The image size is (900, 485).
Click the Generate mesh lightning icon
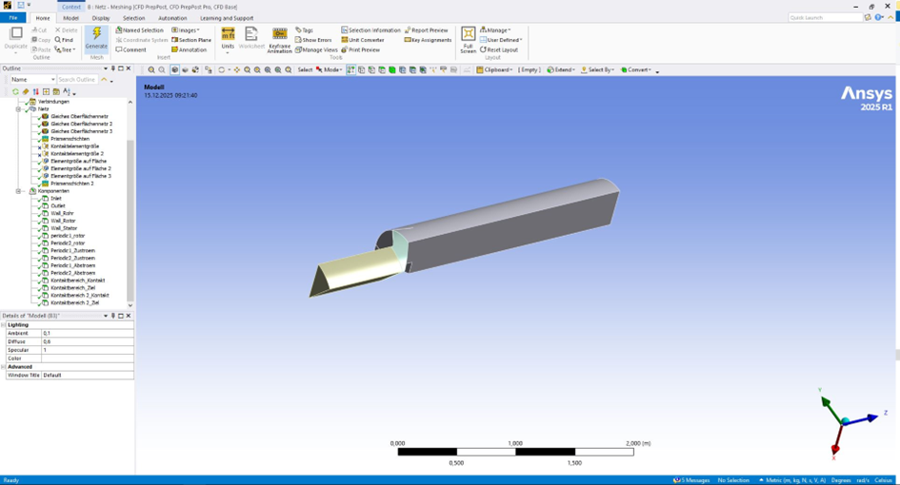pos(96,36)
